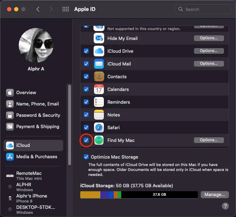236x217 pixels.
Task: Open the Overview section
Action: (x=34, y=93)
